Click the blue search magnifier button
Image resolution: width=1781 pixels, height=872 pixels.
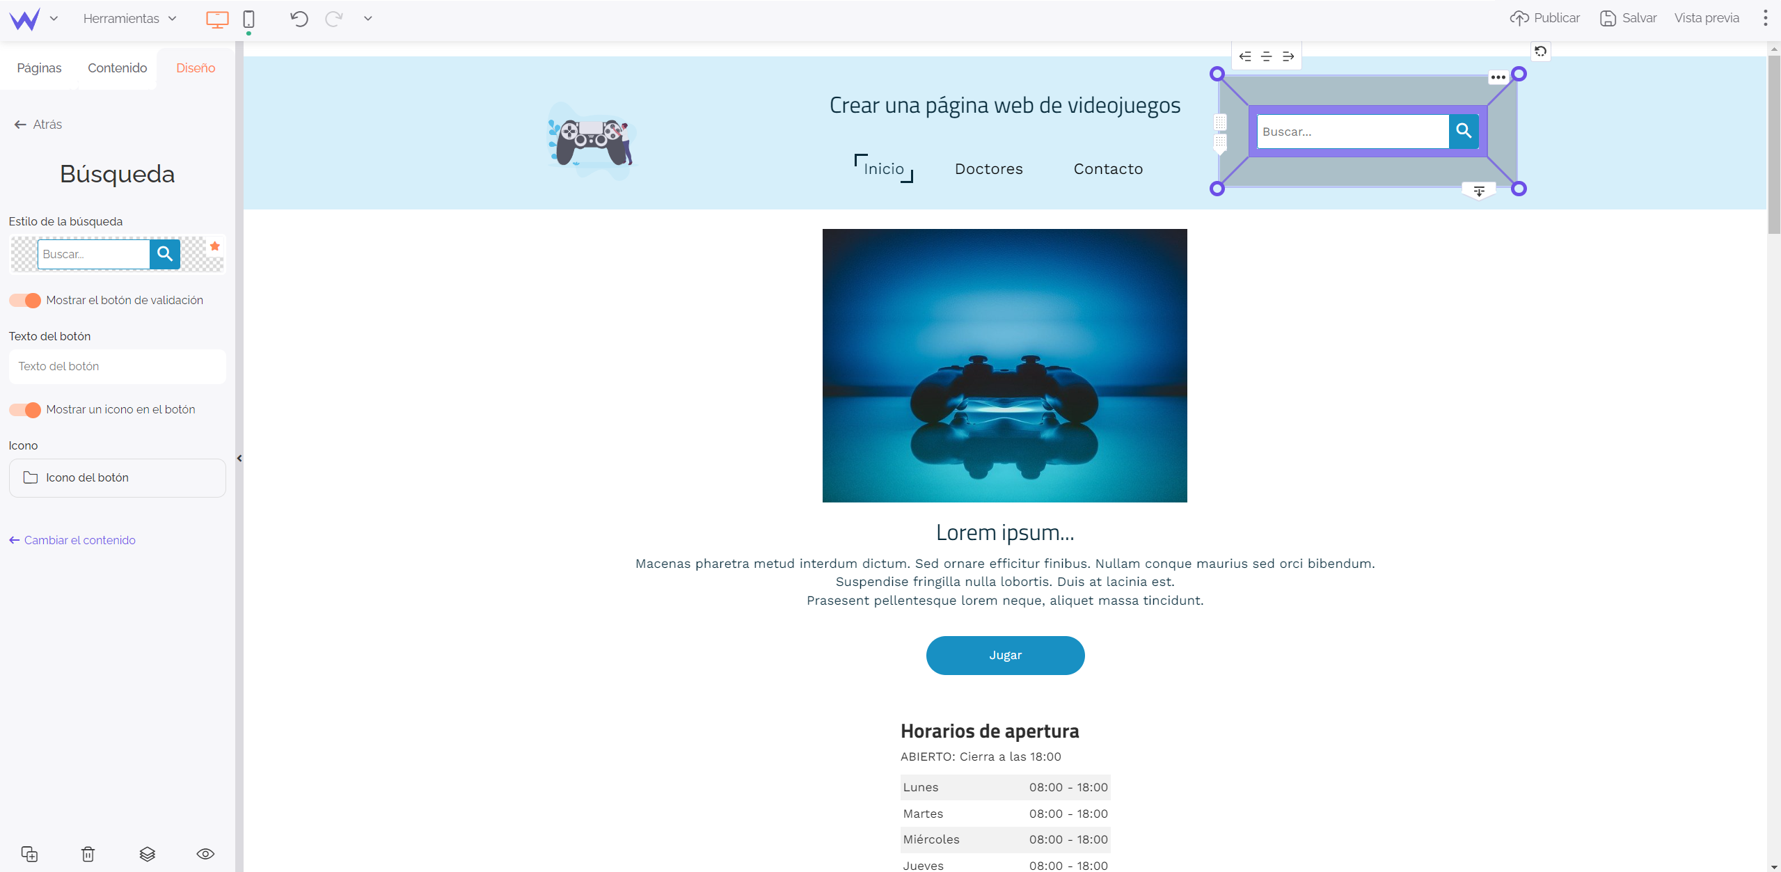click(1464, 131)
